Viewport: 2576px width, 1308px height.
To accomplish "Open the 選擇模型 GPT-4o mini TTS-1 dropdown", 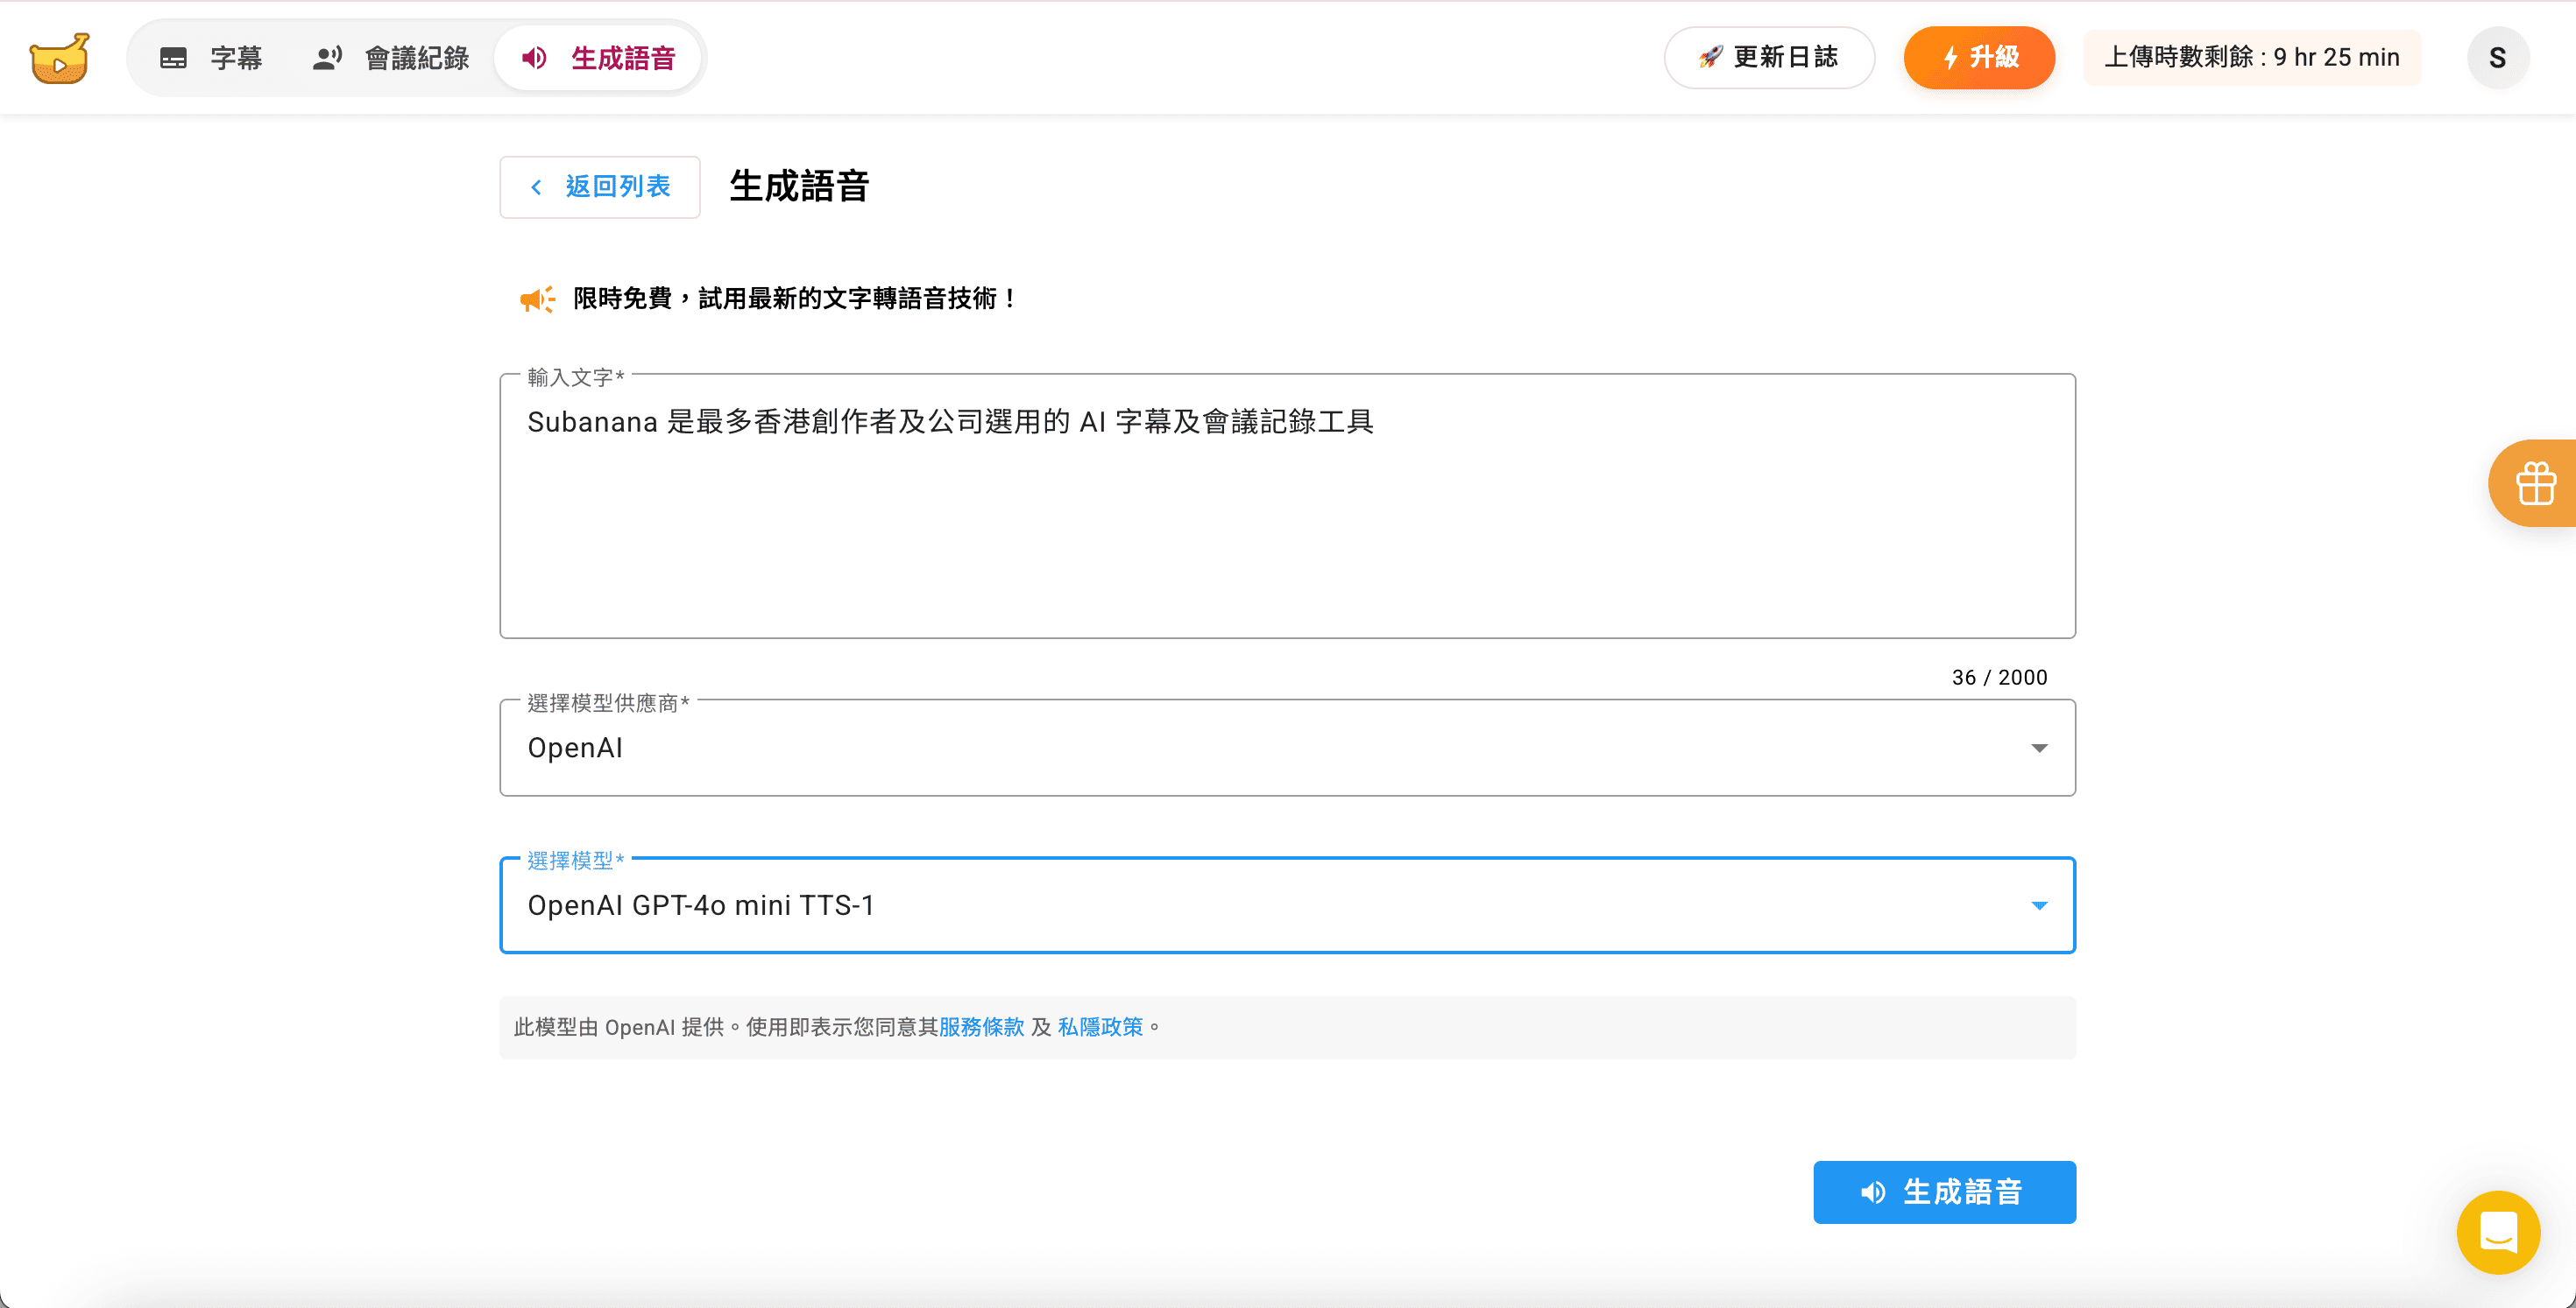I will [1288, 905].
